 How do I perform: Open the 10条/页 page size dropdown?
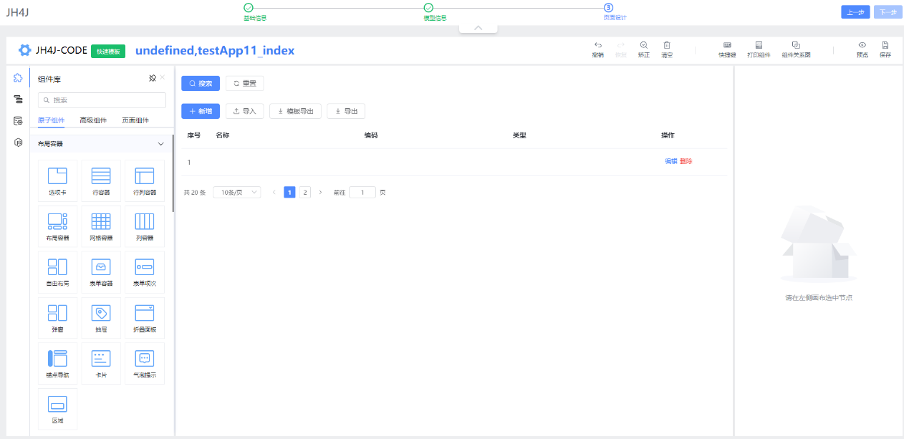[x=237, y=193]
